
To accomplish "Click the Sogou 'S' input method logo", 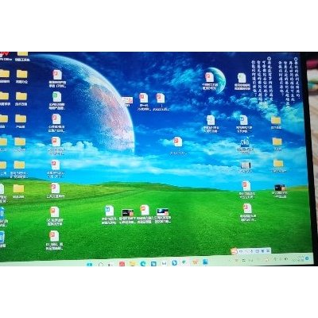I will (234, 251).
